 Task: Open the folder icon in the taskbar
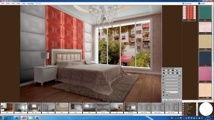30,118
